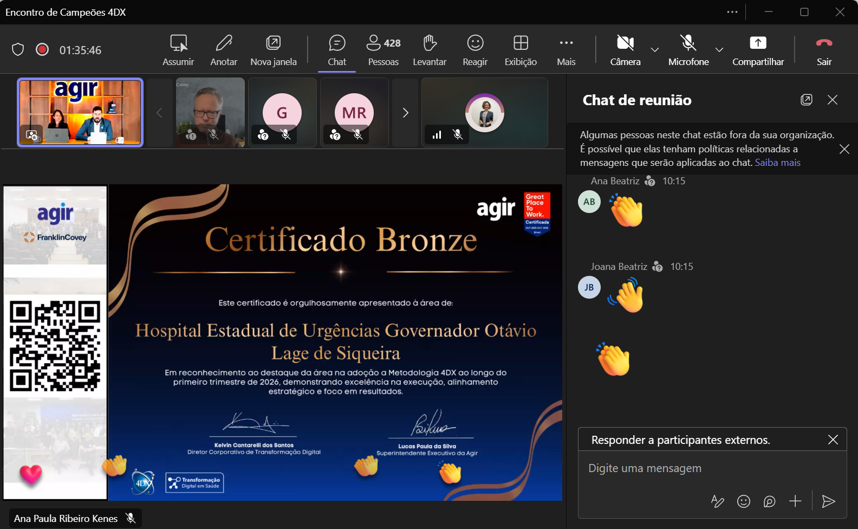Open the Anotar annotation tool

tap(224, 50)
